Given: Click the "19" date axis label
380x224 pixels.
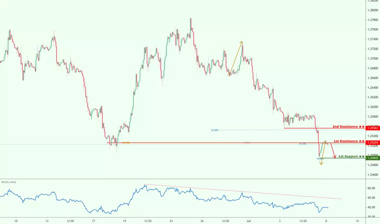Looking at the screenshot, I should pyautogui.click(x=125, y=221).
